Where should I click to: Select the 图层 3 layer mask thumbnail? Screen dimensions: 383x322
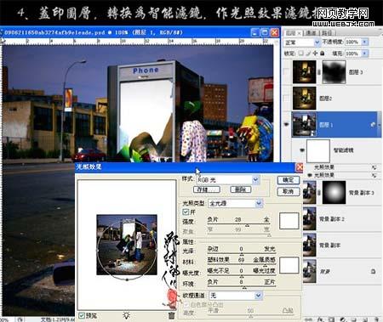tap(334, 72)
